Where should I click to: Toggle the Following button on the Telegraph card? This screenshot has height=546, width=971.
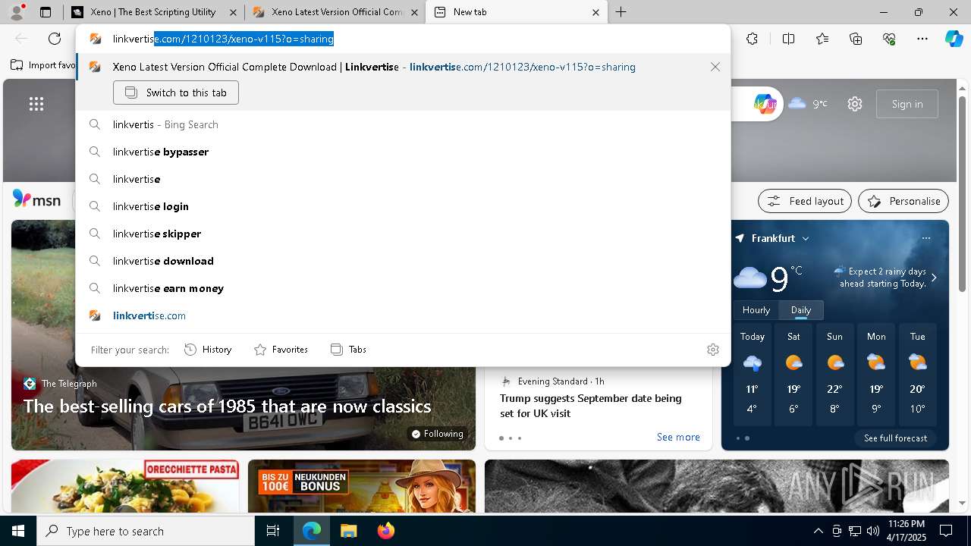tap(437, 434)
